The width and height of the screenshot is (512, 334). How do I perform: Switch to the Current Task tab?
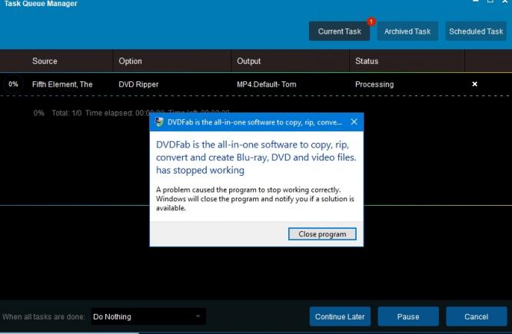coord(339,31)
